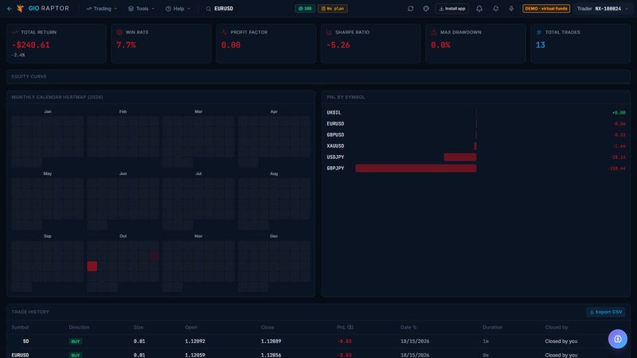Click the EURUSD label in PnL by Symbol
The width and height of the screenshot is (637, 358).
(335, 124)
